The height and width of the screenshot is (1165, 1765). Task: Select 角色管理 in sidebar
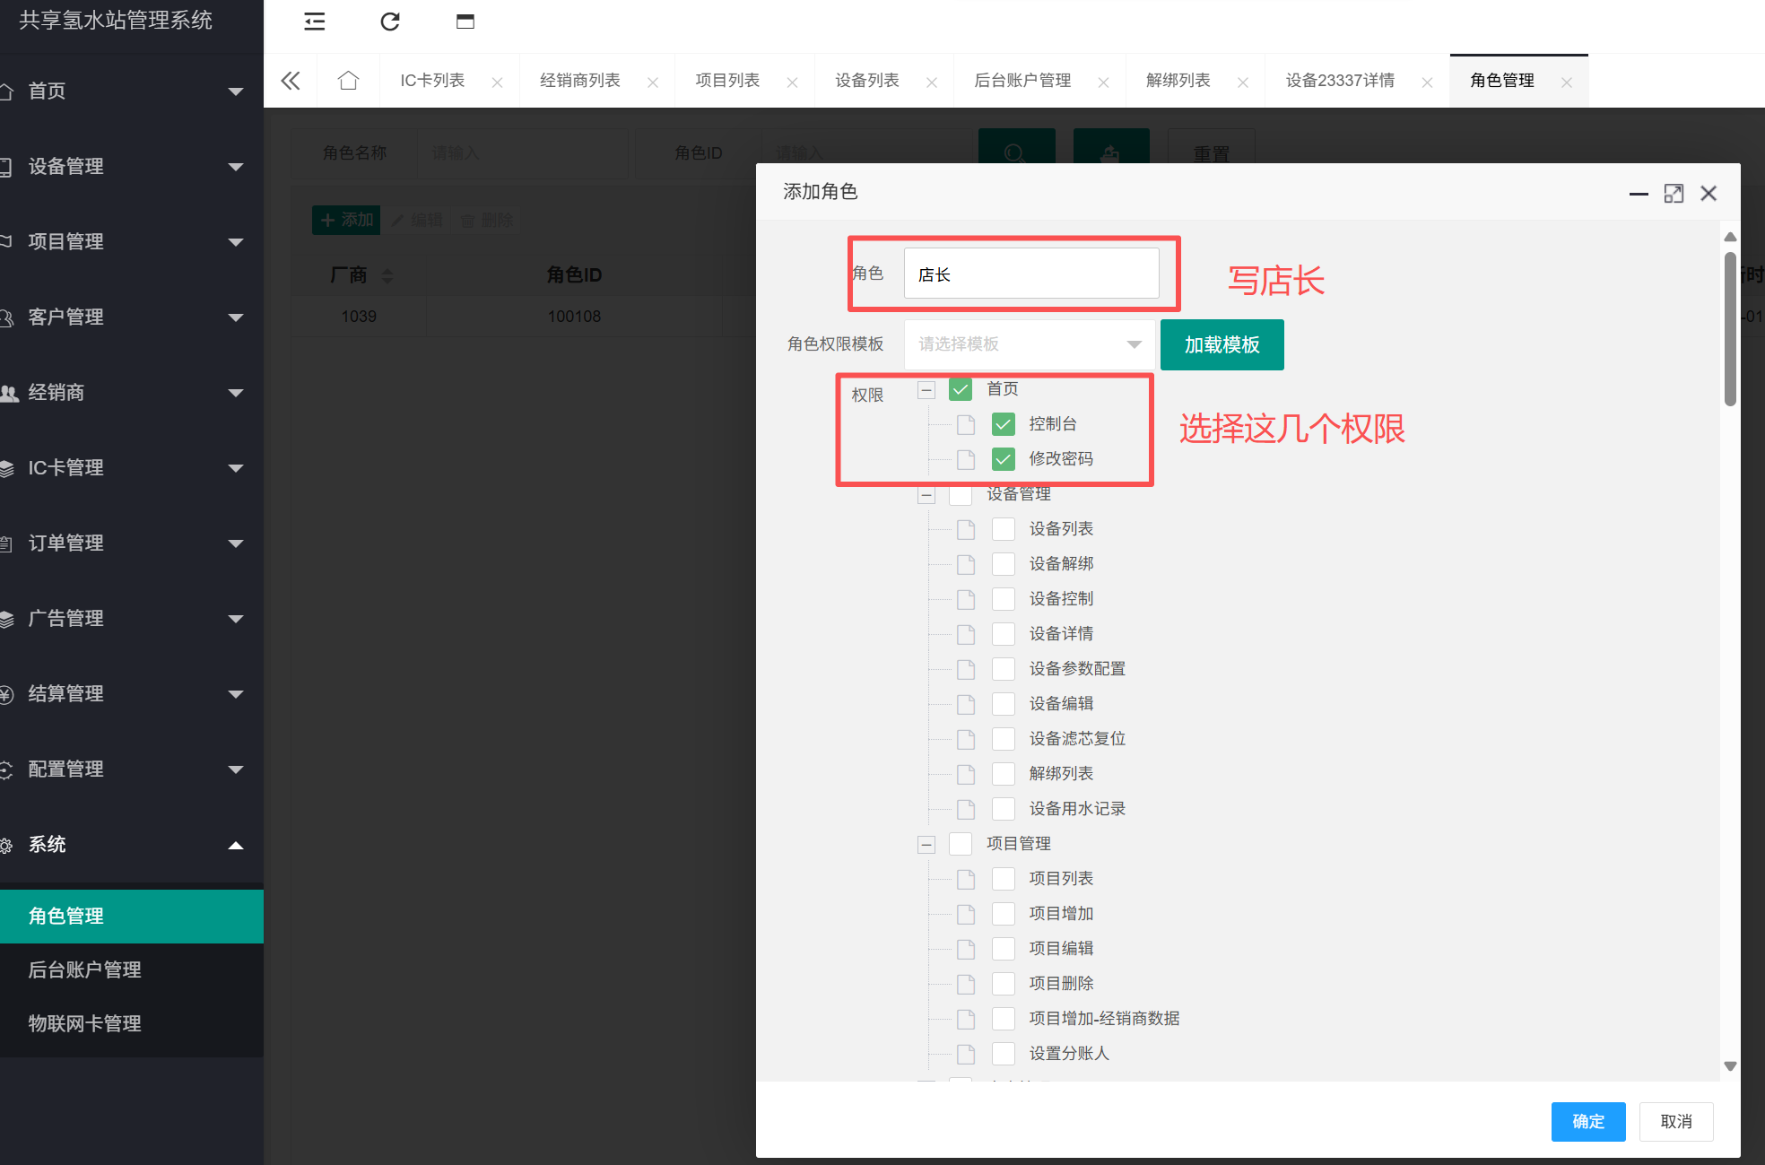132,917
